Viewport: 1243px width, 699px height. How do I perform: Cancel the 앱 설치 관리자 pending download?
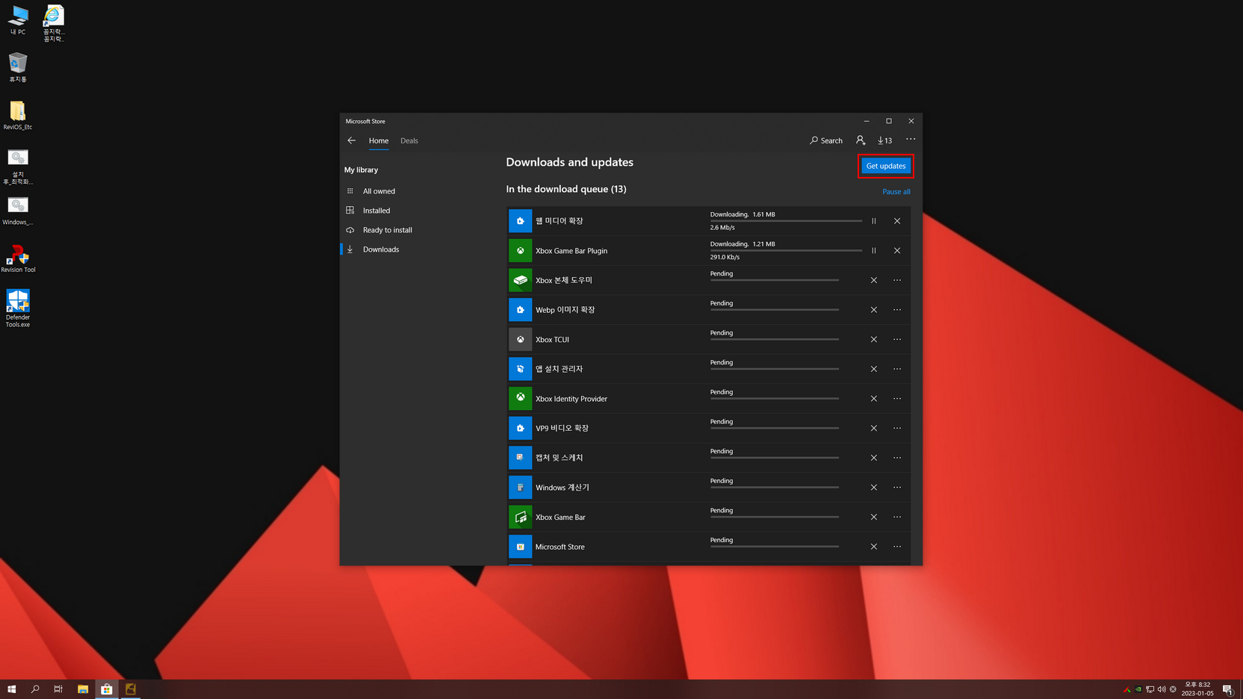(x=874, y=369)
